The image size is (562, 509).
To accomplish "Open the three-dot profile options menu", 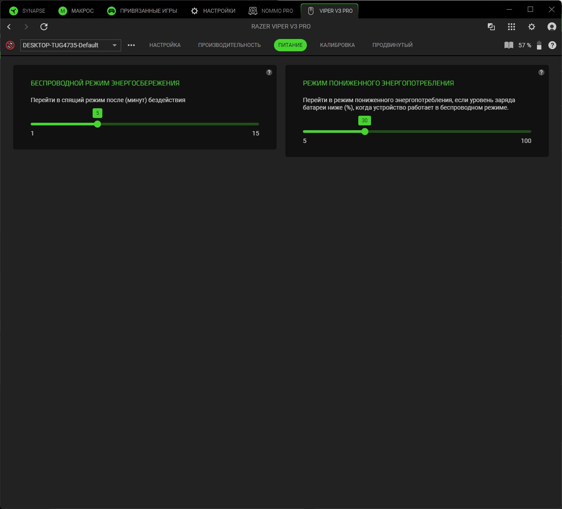I will pyautogui.click(x=131, y=45).
